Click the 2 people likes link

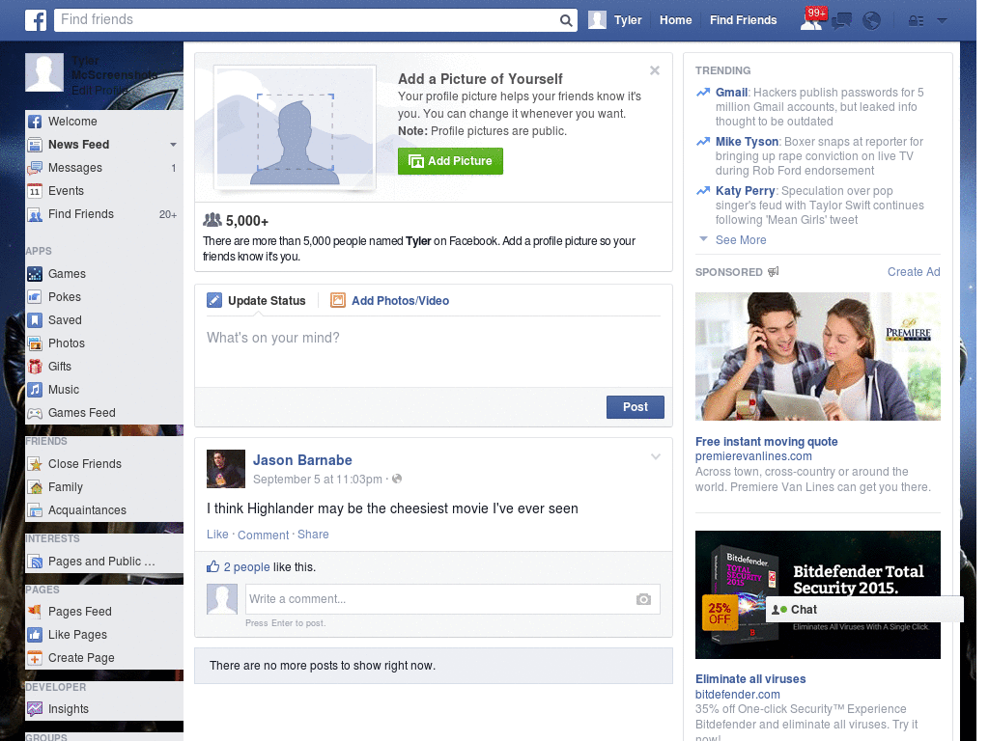pyautogui.click(x=246, y=567)
